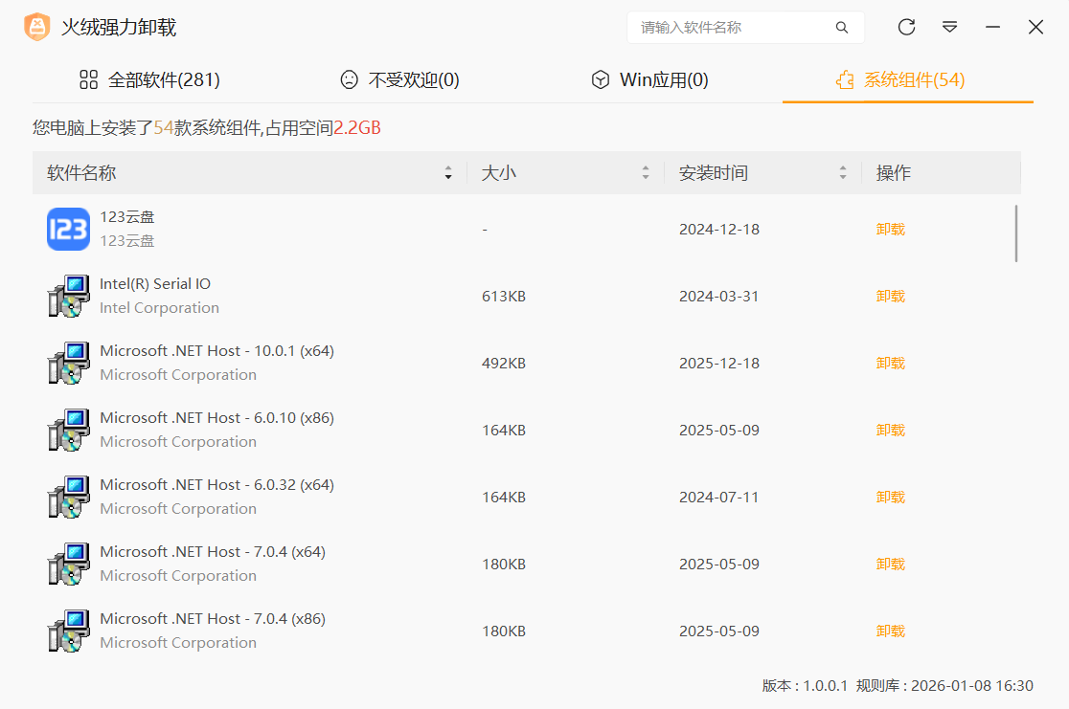Uninstall 123云盘 via its 卸载 link

890,229
